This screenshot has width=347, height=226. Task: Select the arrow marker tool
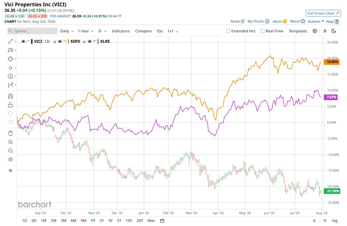[x=10, y=67]
